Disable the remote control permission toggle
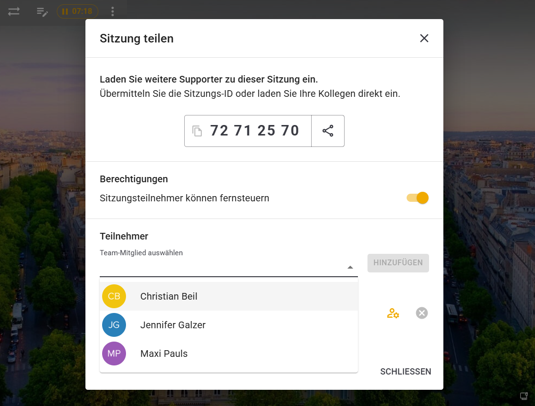The image size is (535, 406). pyautogui.click(x=418, y=198)
